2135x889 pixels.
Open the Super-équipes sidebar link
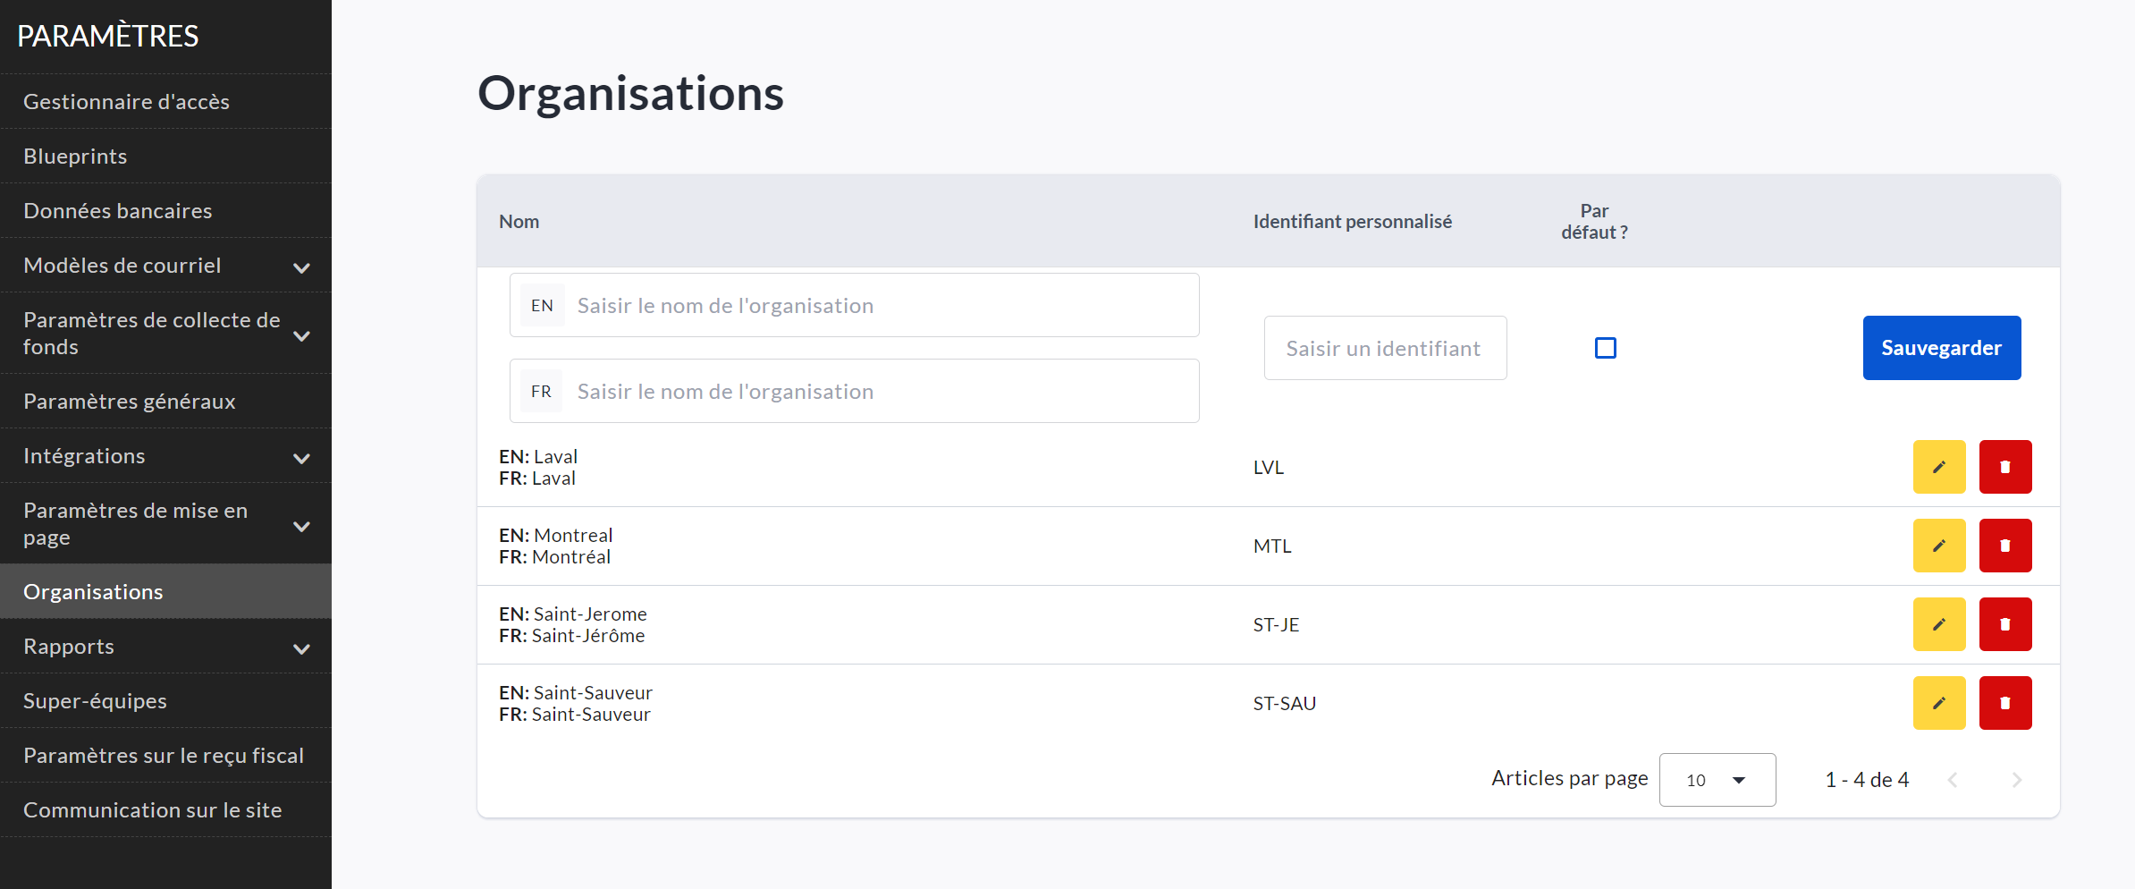[95, 701]
